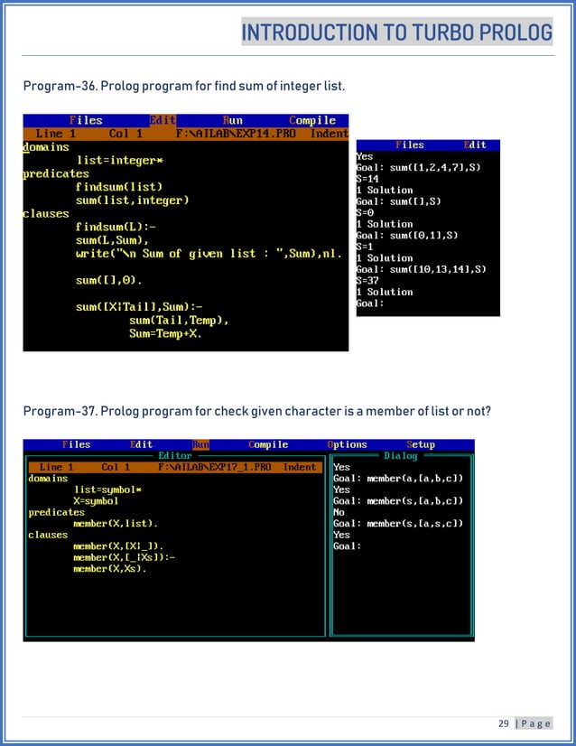576x746 pixels.
Task: Click the page heading INTRODUCTION TO TURBO PROLOG
Action: coord(397,32)
